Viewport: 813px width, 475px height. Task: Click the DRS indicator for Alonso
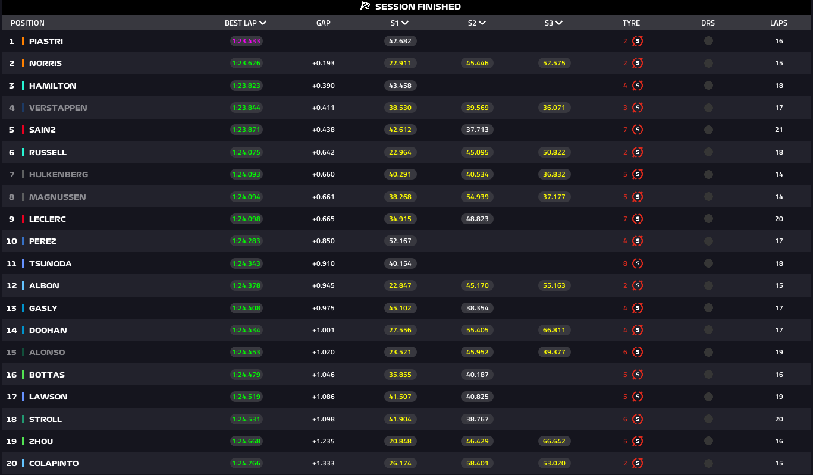(x=708, y=352)
